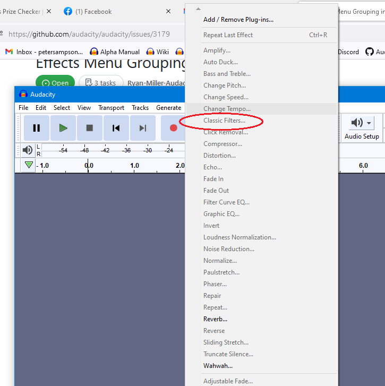Screen dimensions: 385x386
Task: Skip to End of the track
Action: [x=143, y=128]
